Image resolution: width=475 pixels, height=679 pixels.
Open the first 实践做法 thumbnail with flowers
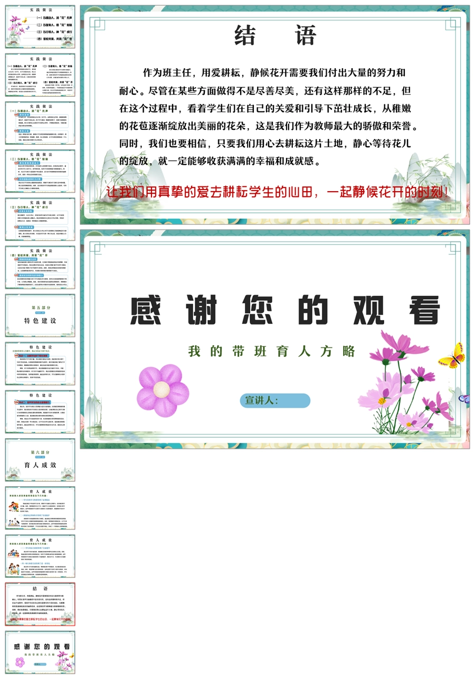[40, 27]
